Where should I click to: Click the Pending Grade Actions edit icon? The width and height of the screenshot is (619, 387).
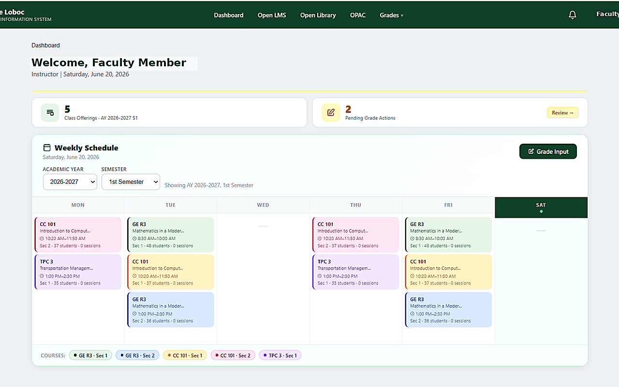click(x=331, y=113)
